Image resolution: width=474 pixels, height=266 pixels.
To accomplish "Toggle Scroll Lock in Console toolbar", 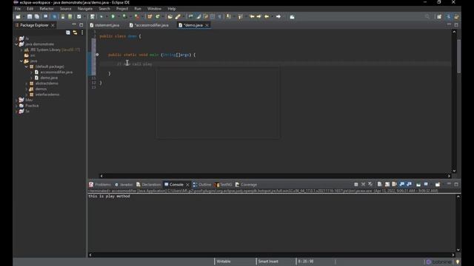I will click(x=387, y=184).
